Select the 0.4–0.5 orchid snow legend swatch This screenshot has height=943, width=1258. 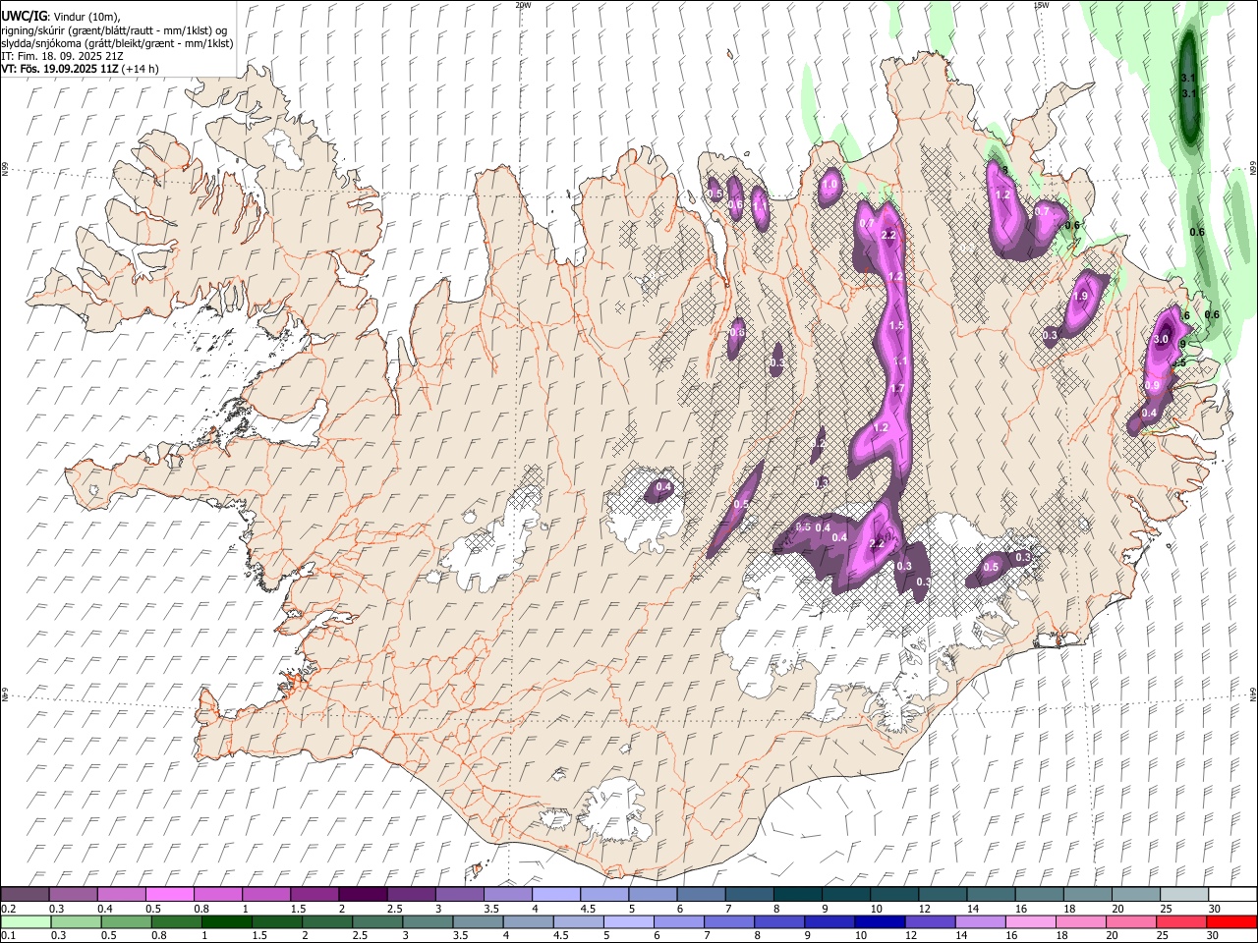121,895
